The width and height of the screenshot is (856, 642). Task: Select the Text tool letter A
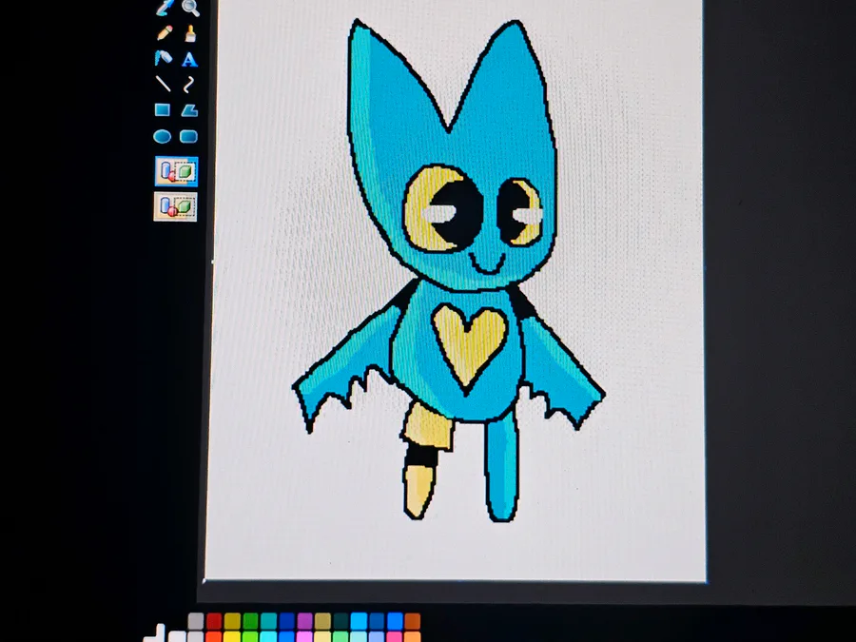(189, 59)
